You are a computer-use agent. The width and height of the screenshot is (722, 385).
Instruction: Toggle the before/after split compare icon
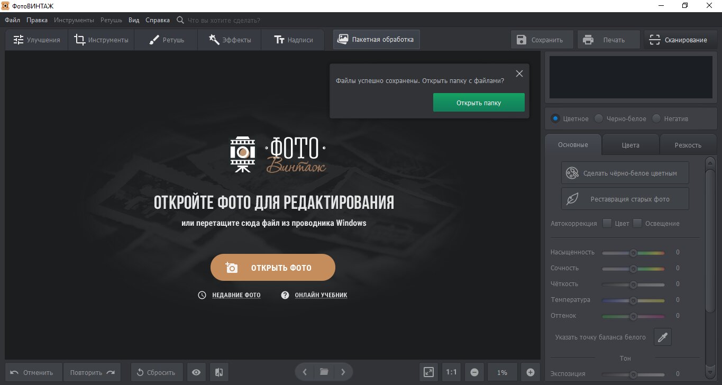coord(219,372)
